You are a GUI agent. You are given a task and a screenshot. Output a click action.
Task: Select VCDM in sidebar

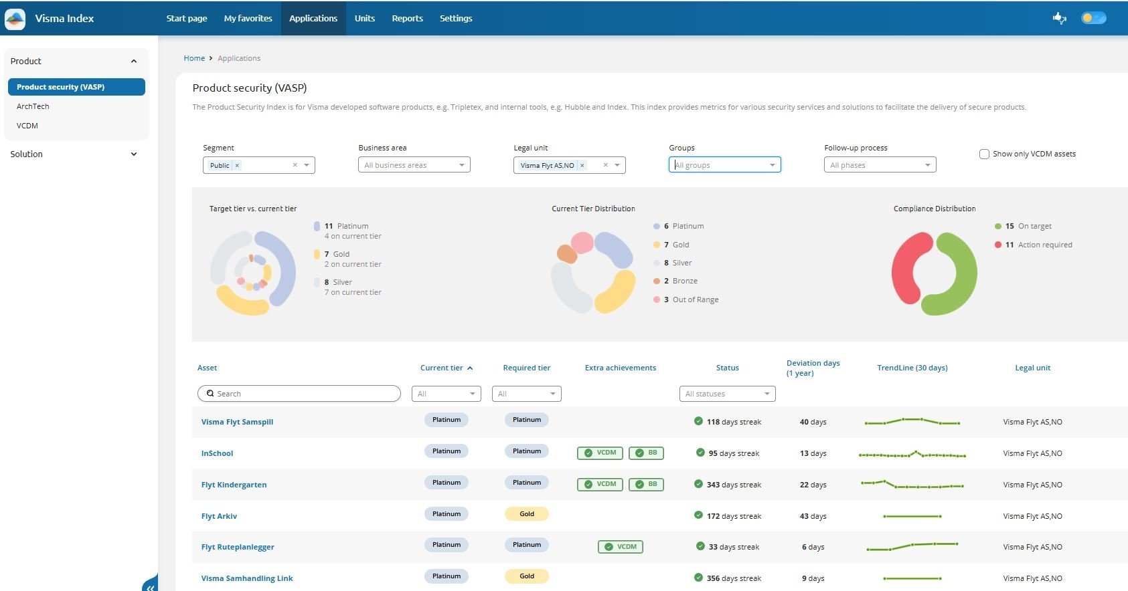pyautogui.click(x=27, y=126)
